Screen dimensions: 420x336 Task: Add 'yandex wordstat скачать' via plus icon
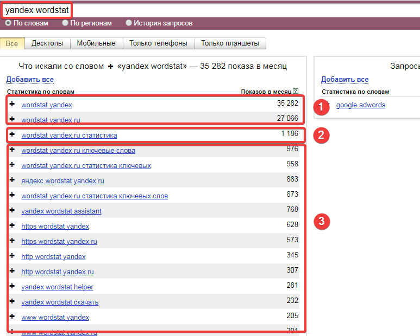tap(12, 301)
